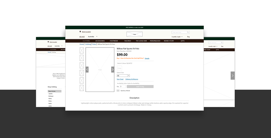Open the TAILORED navigation menu

pyautogui.click(x=127, y=41)
